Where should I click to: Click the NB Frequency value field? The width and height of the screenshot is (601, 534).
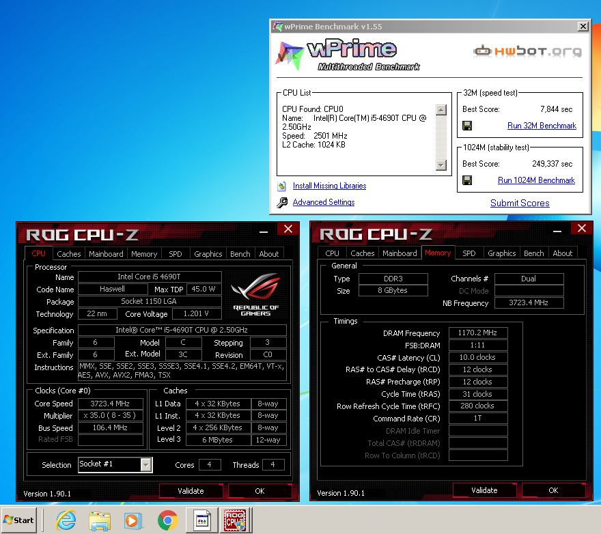tap(529, 303)
